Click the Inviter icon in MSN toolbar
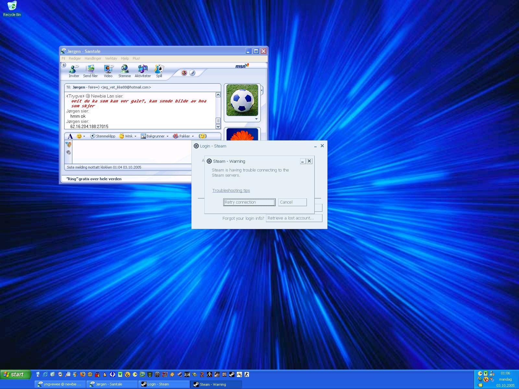The width and height of the screenshot is (519, 389). [74, 71]
